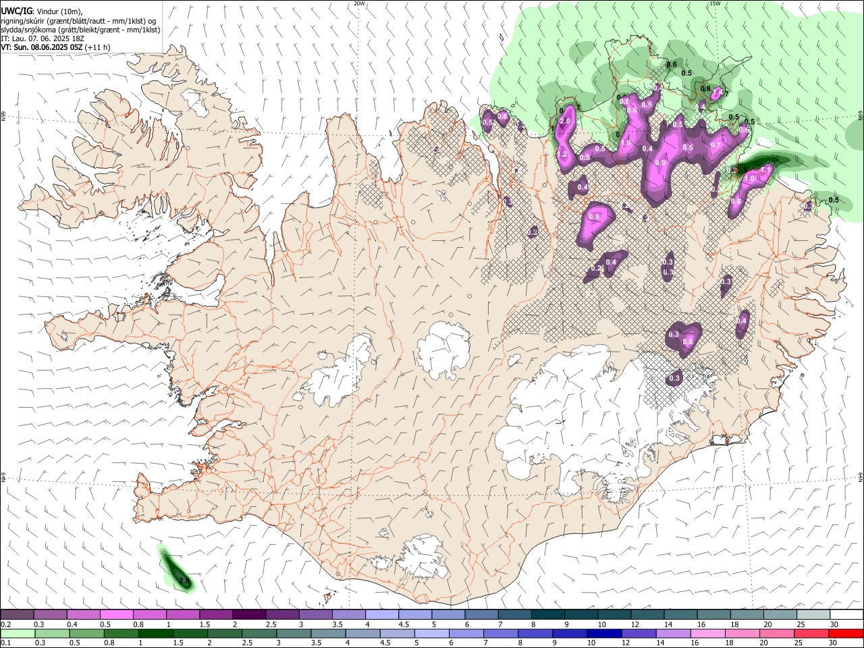Click the '2.5' label on the snow scale

pyautogui.click(x=271, y=624)
